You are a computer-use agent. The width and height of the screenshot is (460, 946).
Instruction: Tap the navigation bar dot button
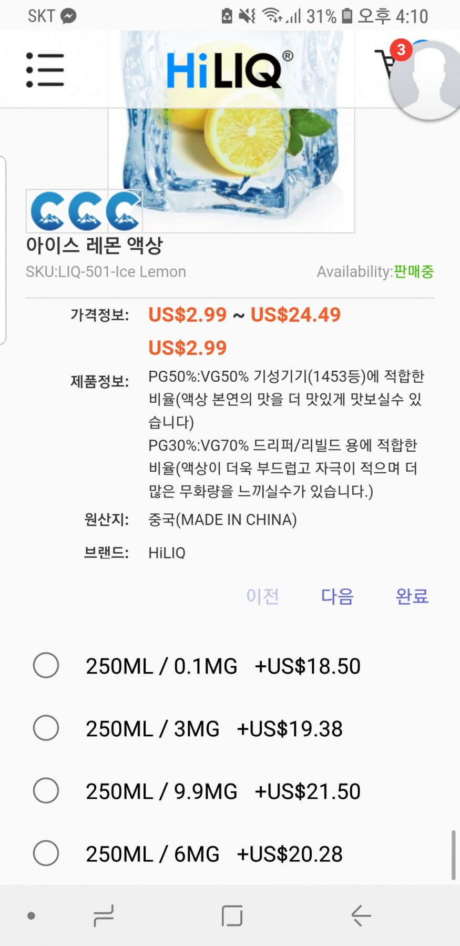pos(31,916)
